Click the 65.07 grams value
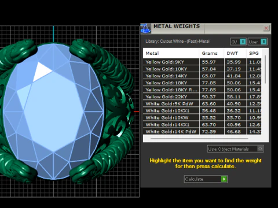Image resolution: width=278 pixels, height=208 pixels. (209, 76)
